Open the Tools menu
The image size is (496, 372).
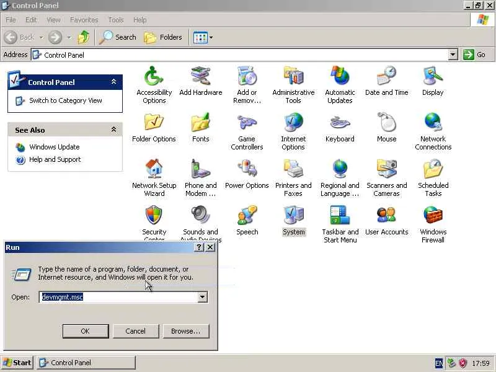click(x=116, y=20)
